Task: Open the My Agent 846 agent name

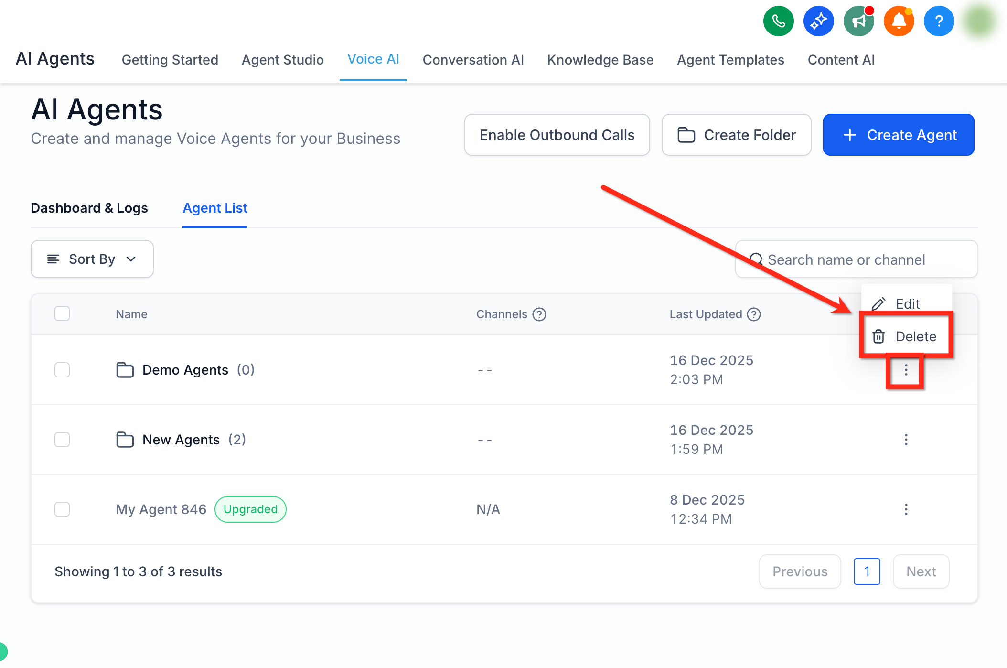Action: click(161, 509)
